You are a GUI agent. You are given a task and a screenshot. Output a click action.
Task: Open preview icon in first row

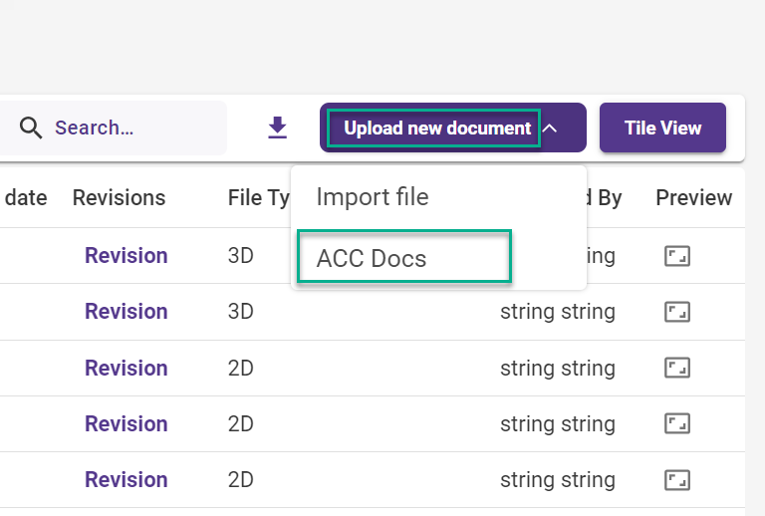point(677,256)
